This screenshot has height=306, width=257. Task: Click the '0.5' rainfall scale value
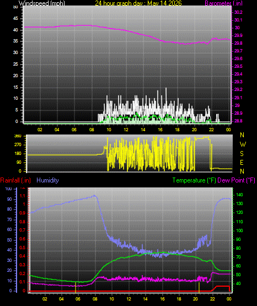(23, 248)
